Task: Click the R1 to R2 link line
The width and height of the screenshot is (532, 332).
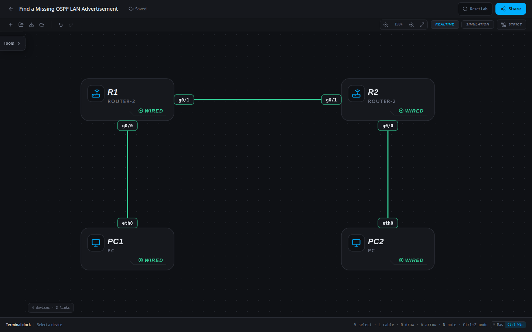Action: 258,100
